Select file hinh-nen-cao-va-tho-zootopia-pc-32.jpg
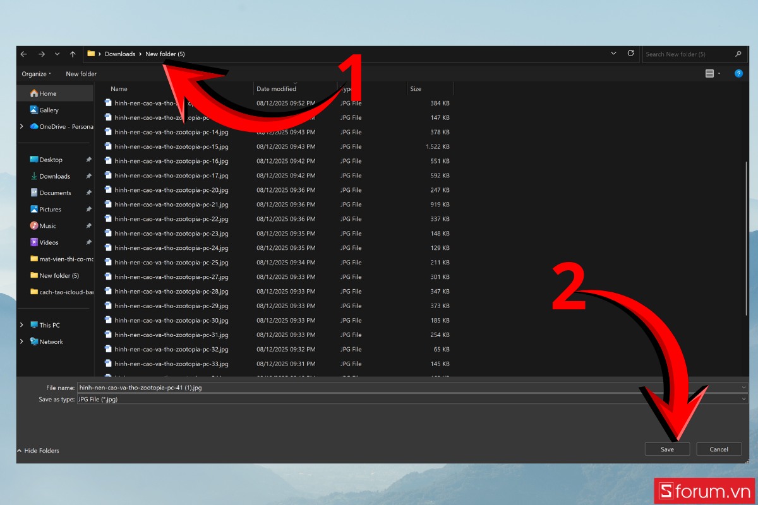The height and width of the screenshot is (505, 758). tap(171, 350)
